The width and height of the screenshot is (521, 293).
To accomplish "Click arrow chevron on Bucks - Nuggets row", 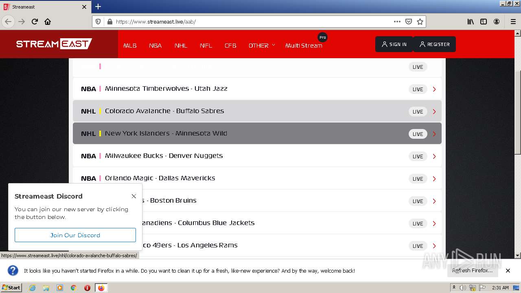I will point(434,156).
